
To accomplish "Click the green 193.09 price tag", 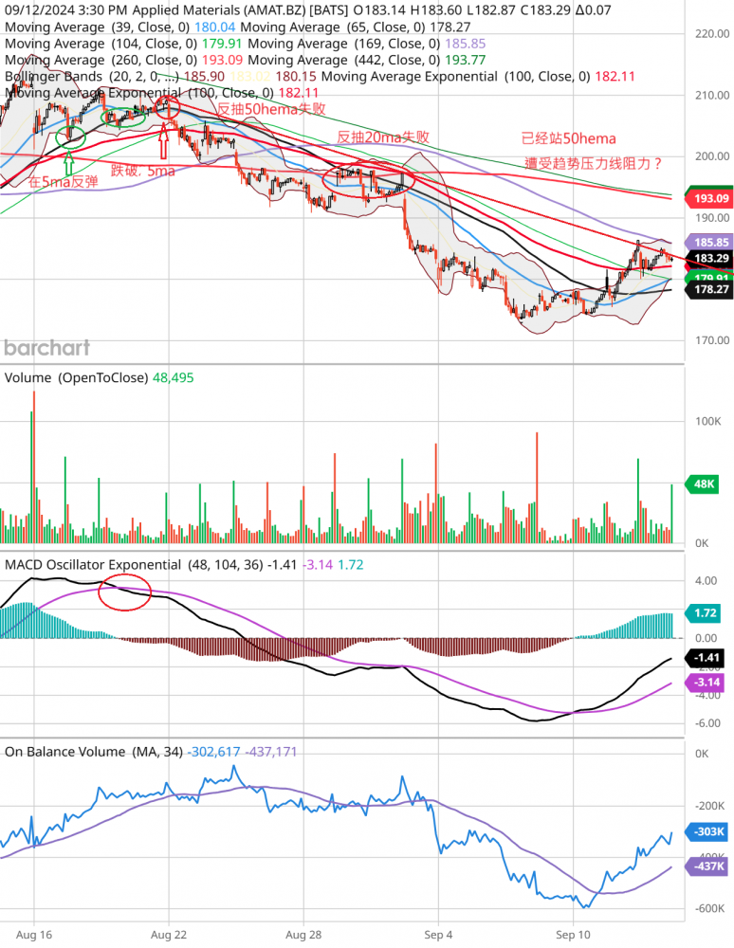I will pos(710,198).
